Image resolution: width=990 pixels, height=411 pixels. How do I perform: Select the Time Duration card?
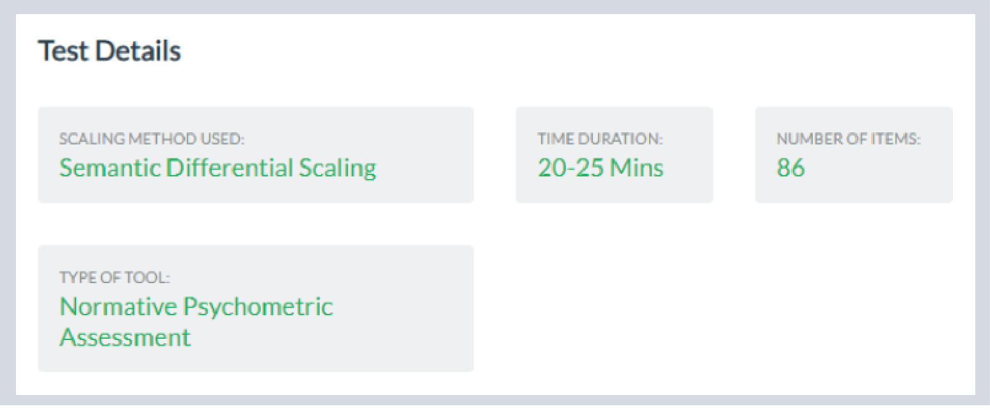pos(614,155)
